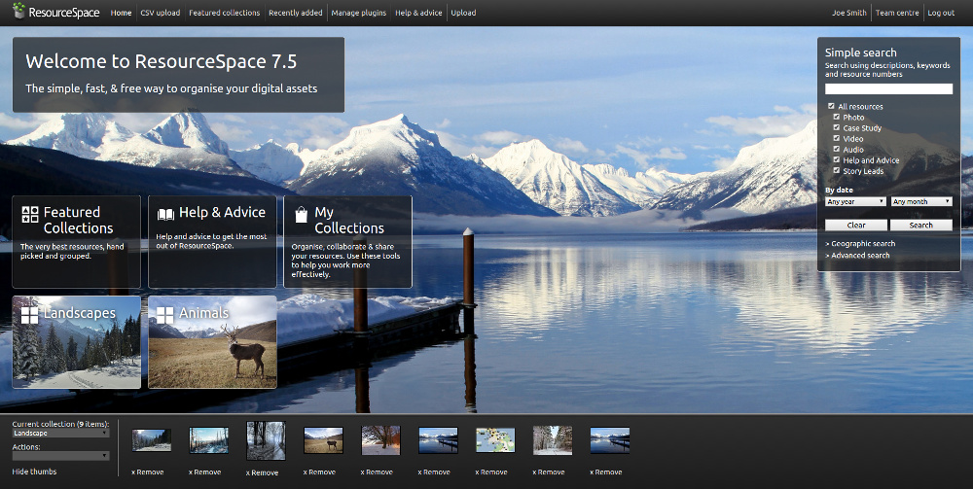Click the 'Simple search' heading

(861, 52)
